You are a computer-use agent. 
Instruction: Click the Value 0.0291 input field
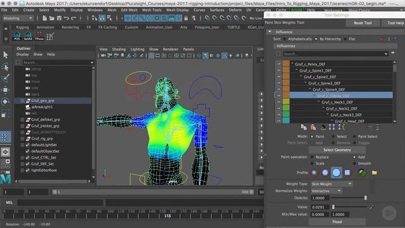320,207
